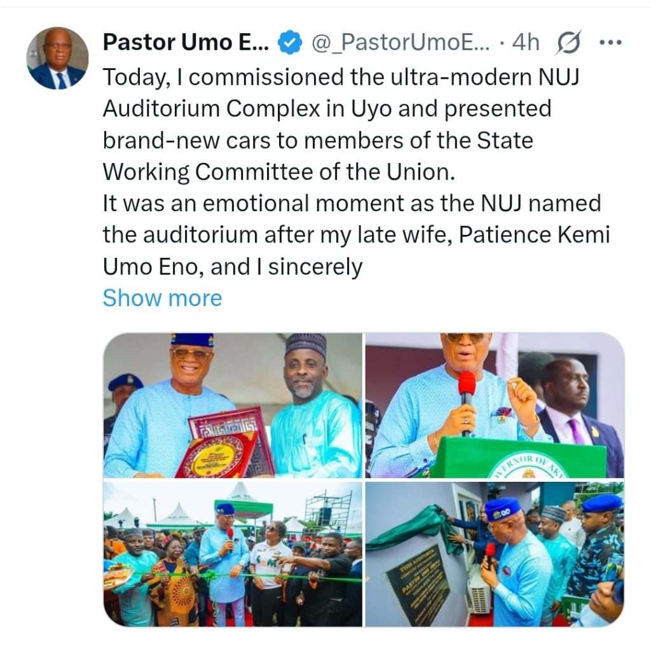Open the ribbon cutting photo
Viewport: 651px width, 646px height.
pos(233,554)
